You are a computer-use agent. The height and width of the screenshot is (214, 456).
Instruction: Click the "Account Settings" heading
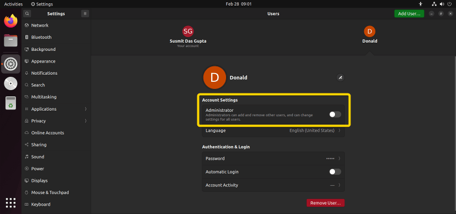pyautogui.click(x=220, y=100)
